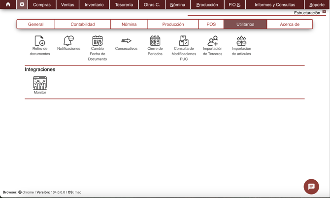This screenshot has width=330, height=198.
Task: Switch to the Producción settings tab
Action: click(173, 24)
